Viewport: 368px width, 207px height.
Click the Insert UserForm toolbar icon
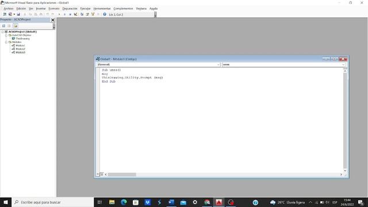(x=10, y=14)
